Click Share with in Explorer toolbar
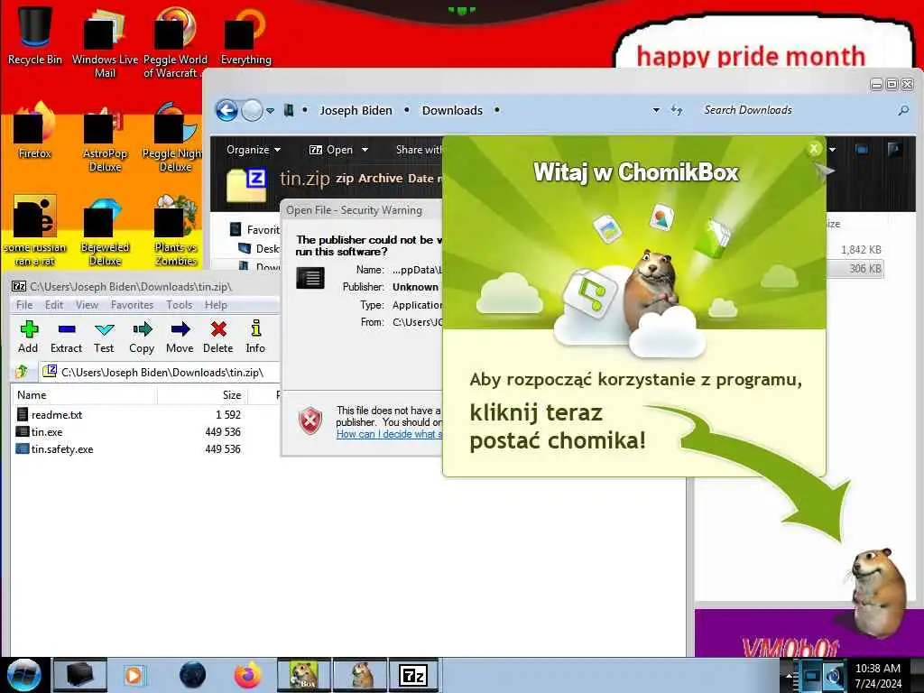 [419, 150]
